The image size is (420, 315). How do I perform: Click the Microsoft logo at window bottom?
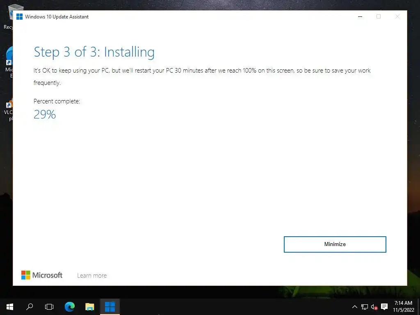tap(42, 275)
